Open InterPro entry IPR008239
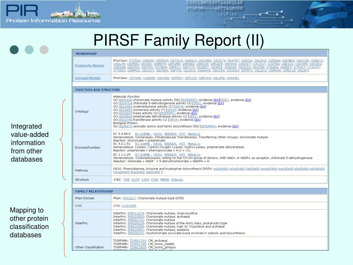Screen dimensions: 353x265 (x=136, y=223)
